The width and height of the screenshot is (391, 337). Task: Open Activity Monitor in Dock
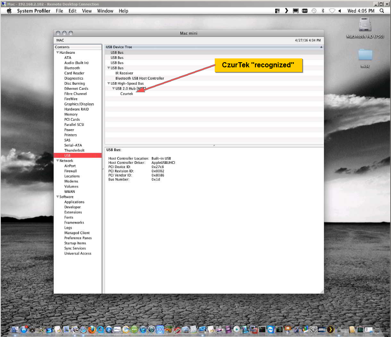pos(360,329)
